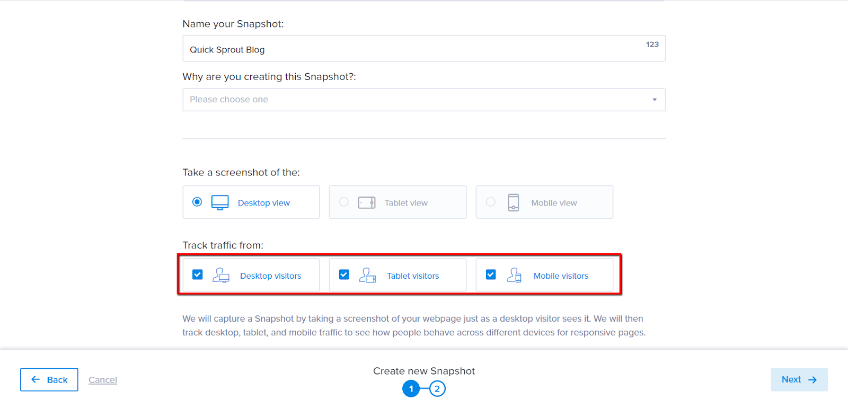
Task: Select the Mobile view radio button
Action: point(491,202)
